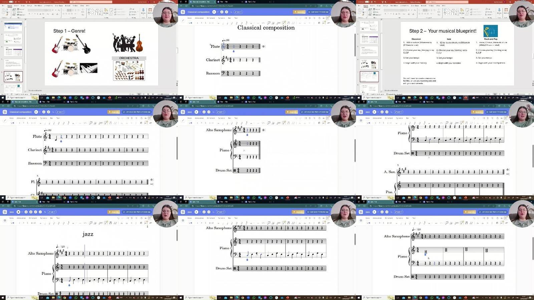Screen dimensions: 534x300
Task: Select the orchestra instruments picture on Step 1 slide
Action: (x=129, y=70)
